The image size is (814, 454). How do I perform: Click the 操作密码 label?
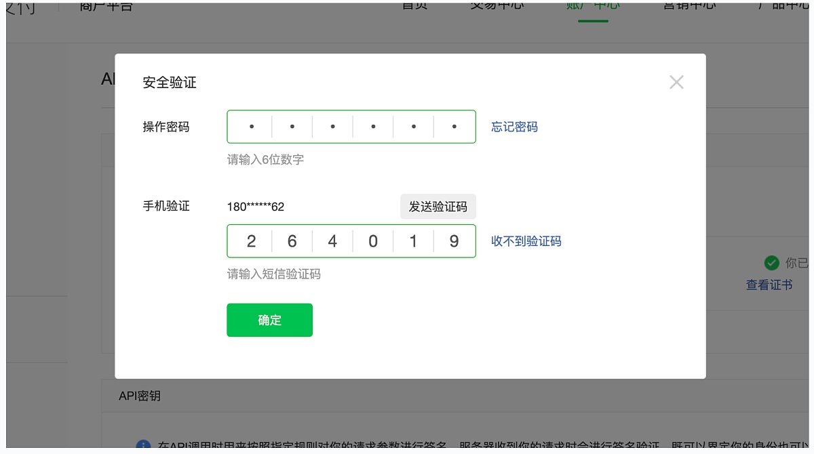166,127
